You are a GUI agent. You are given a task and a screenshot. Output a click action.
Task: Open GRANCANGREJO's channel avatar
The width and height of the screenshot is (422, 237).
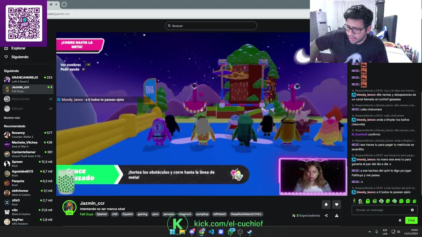click(7, 79)
